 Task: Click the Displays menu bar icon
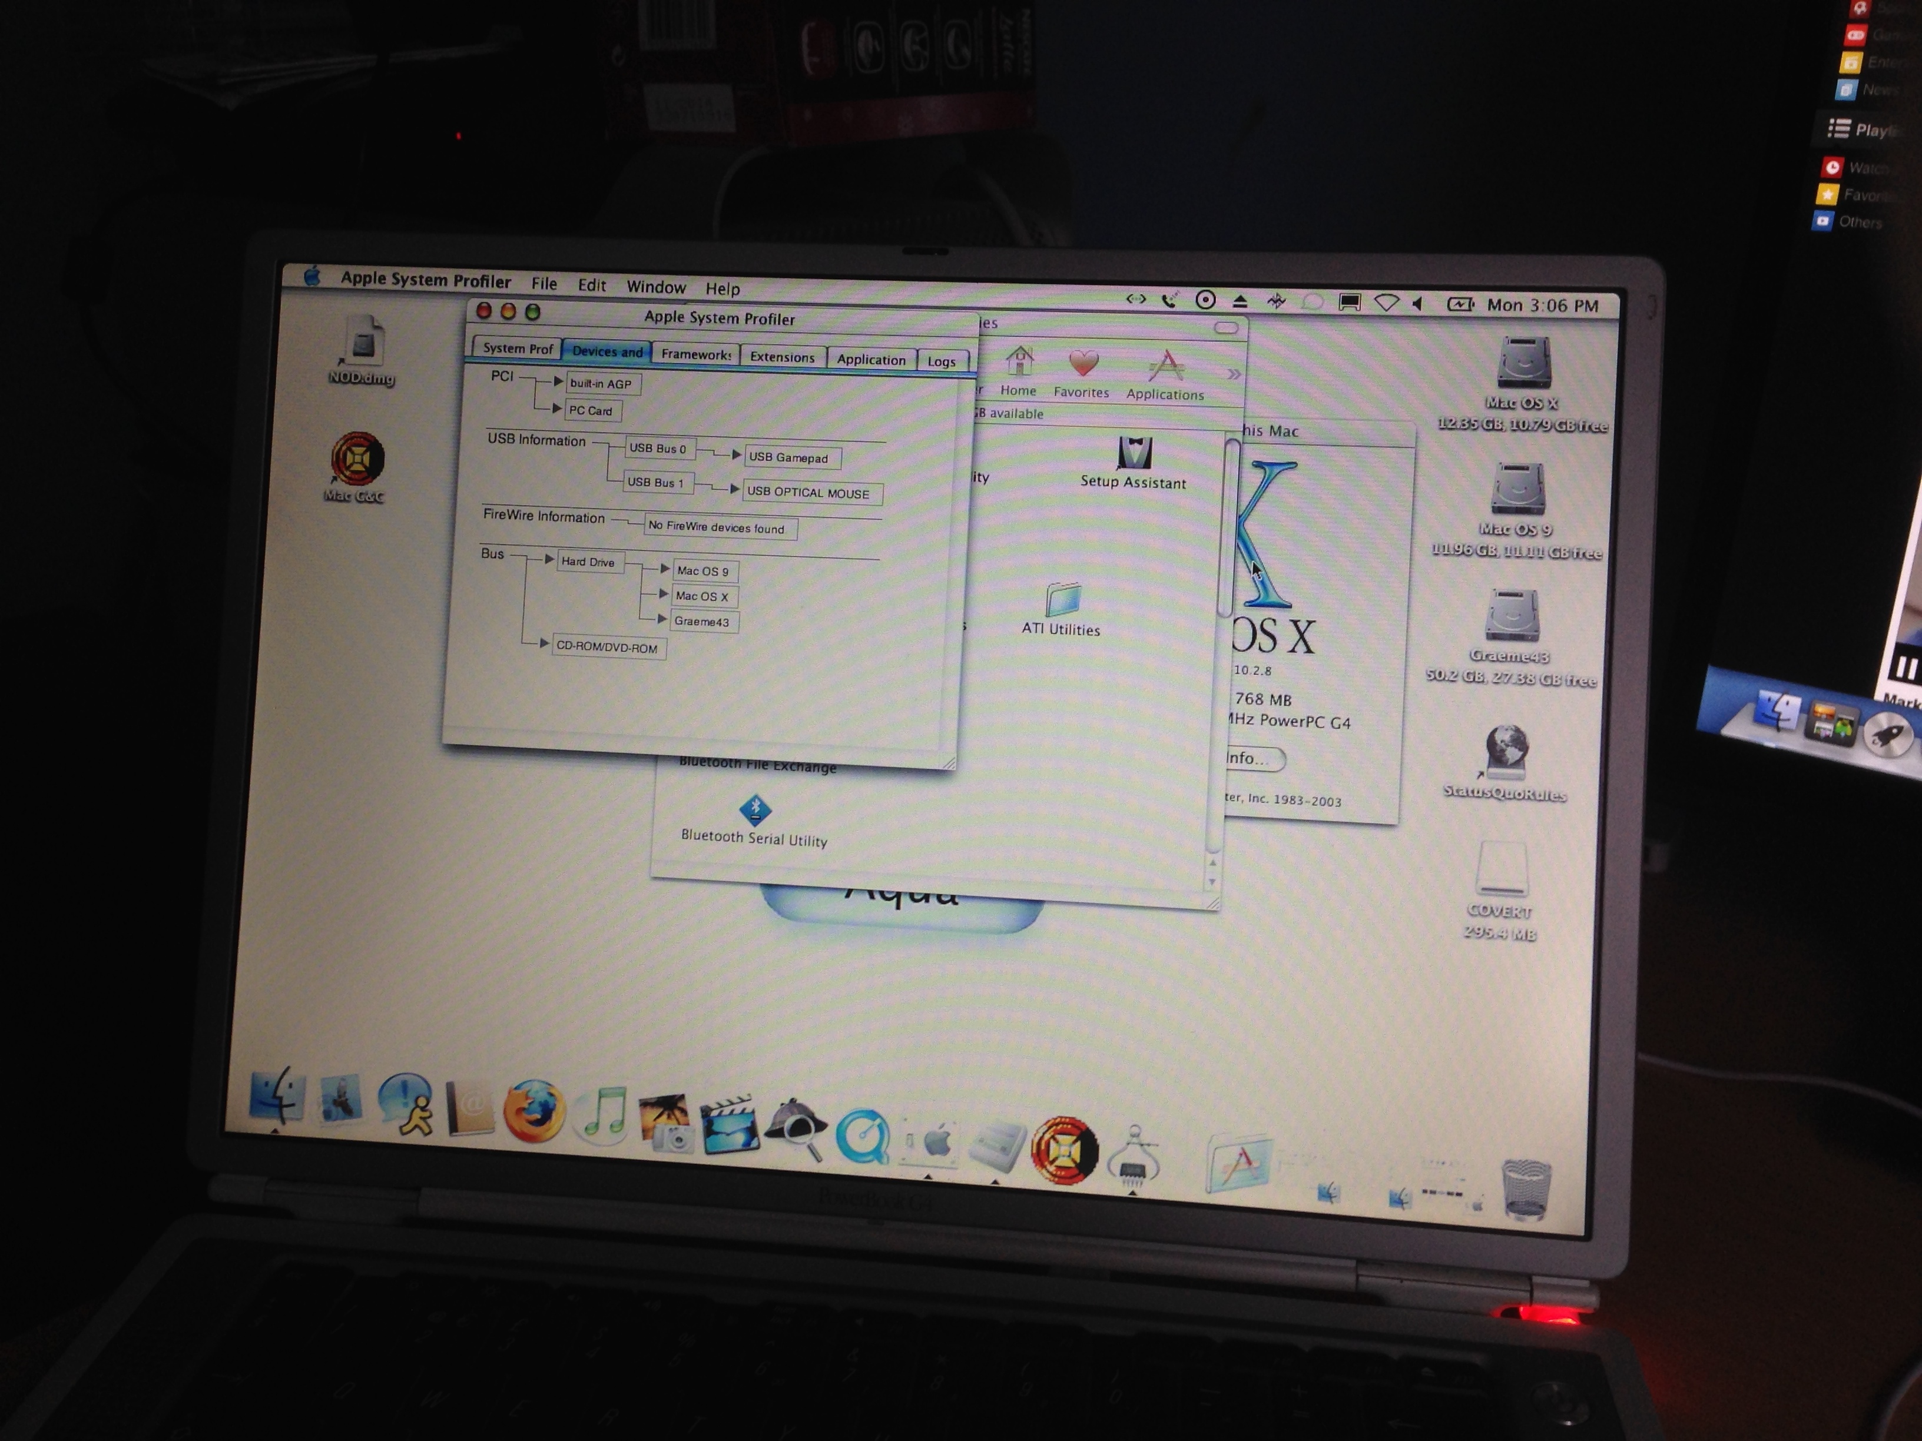coord(1350,303)
